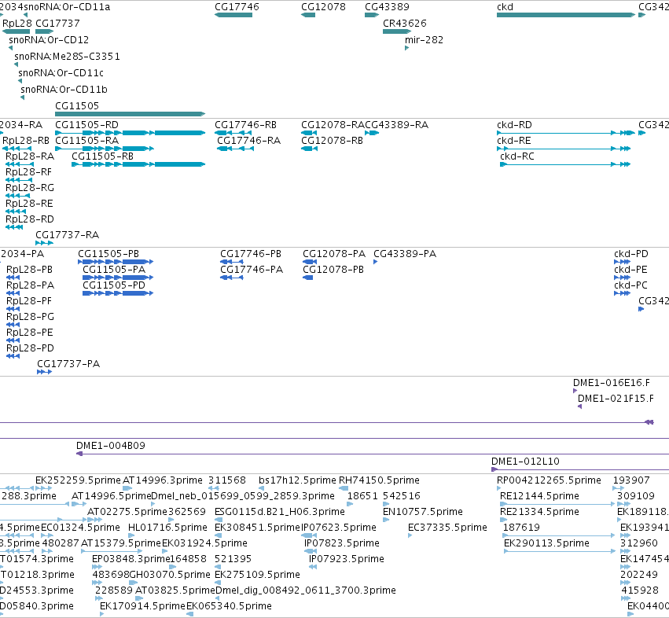Click BAC clone DME1-021F15.F

click(x=616, y=398)
